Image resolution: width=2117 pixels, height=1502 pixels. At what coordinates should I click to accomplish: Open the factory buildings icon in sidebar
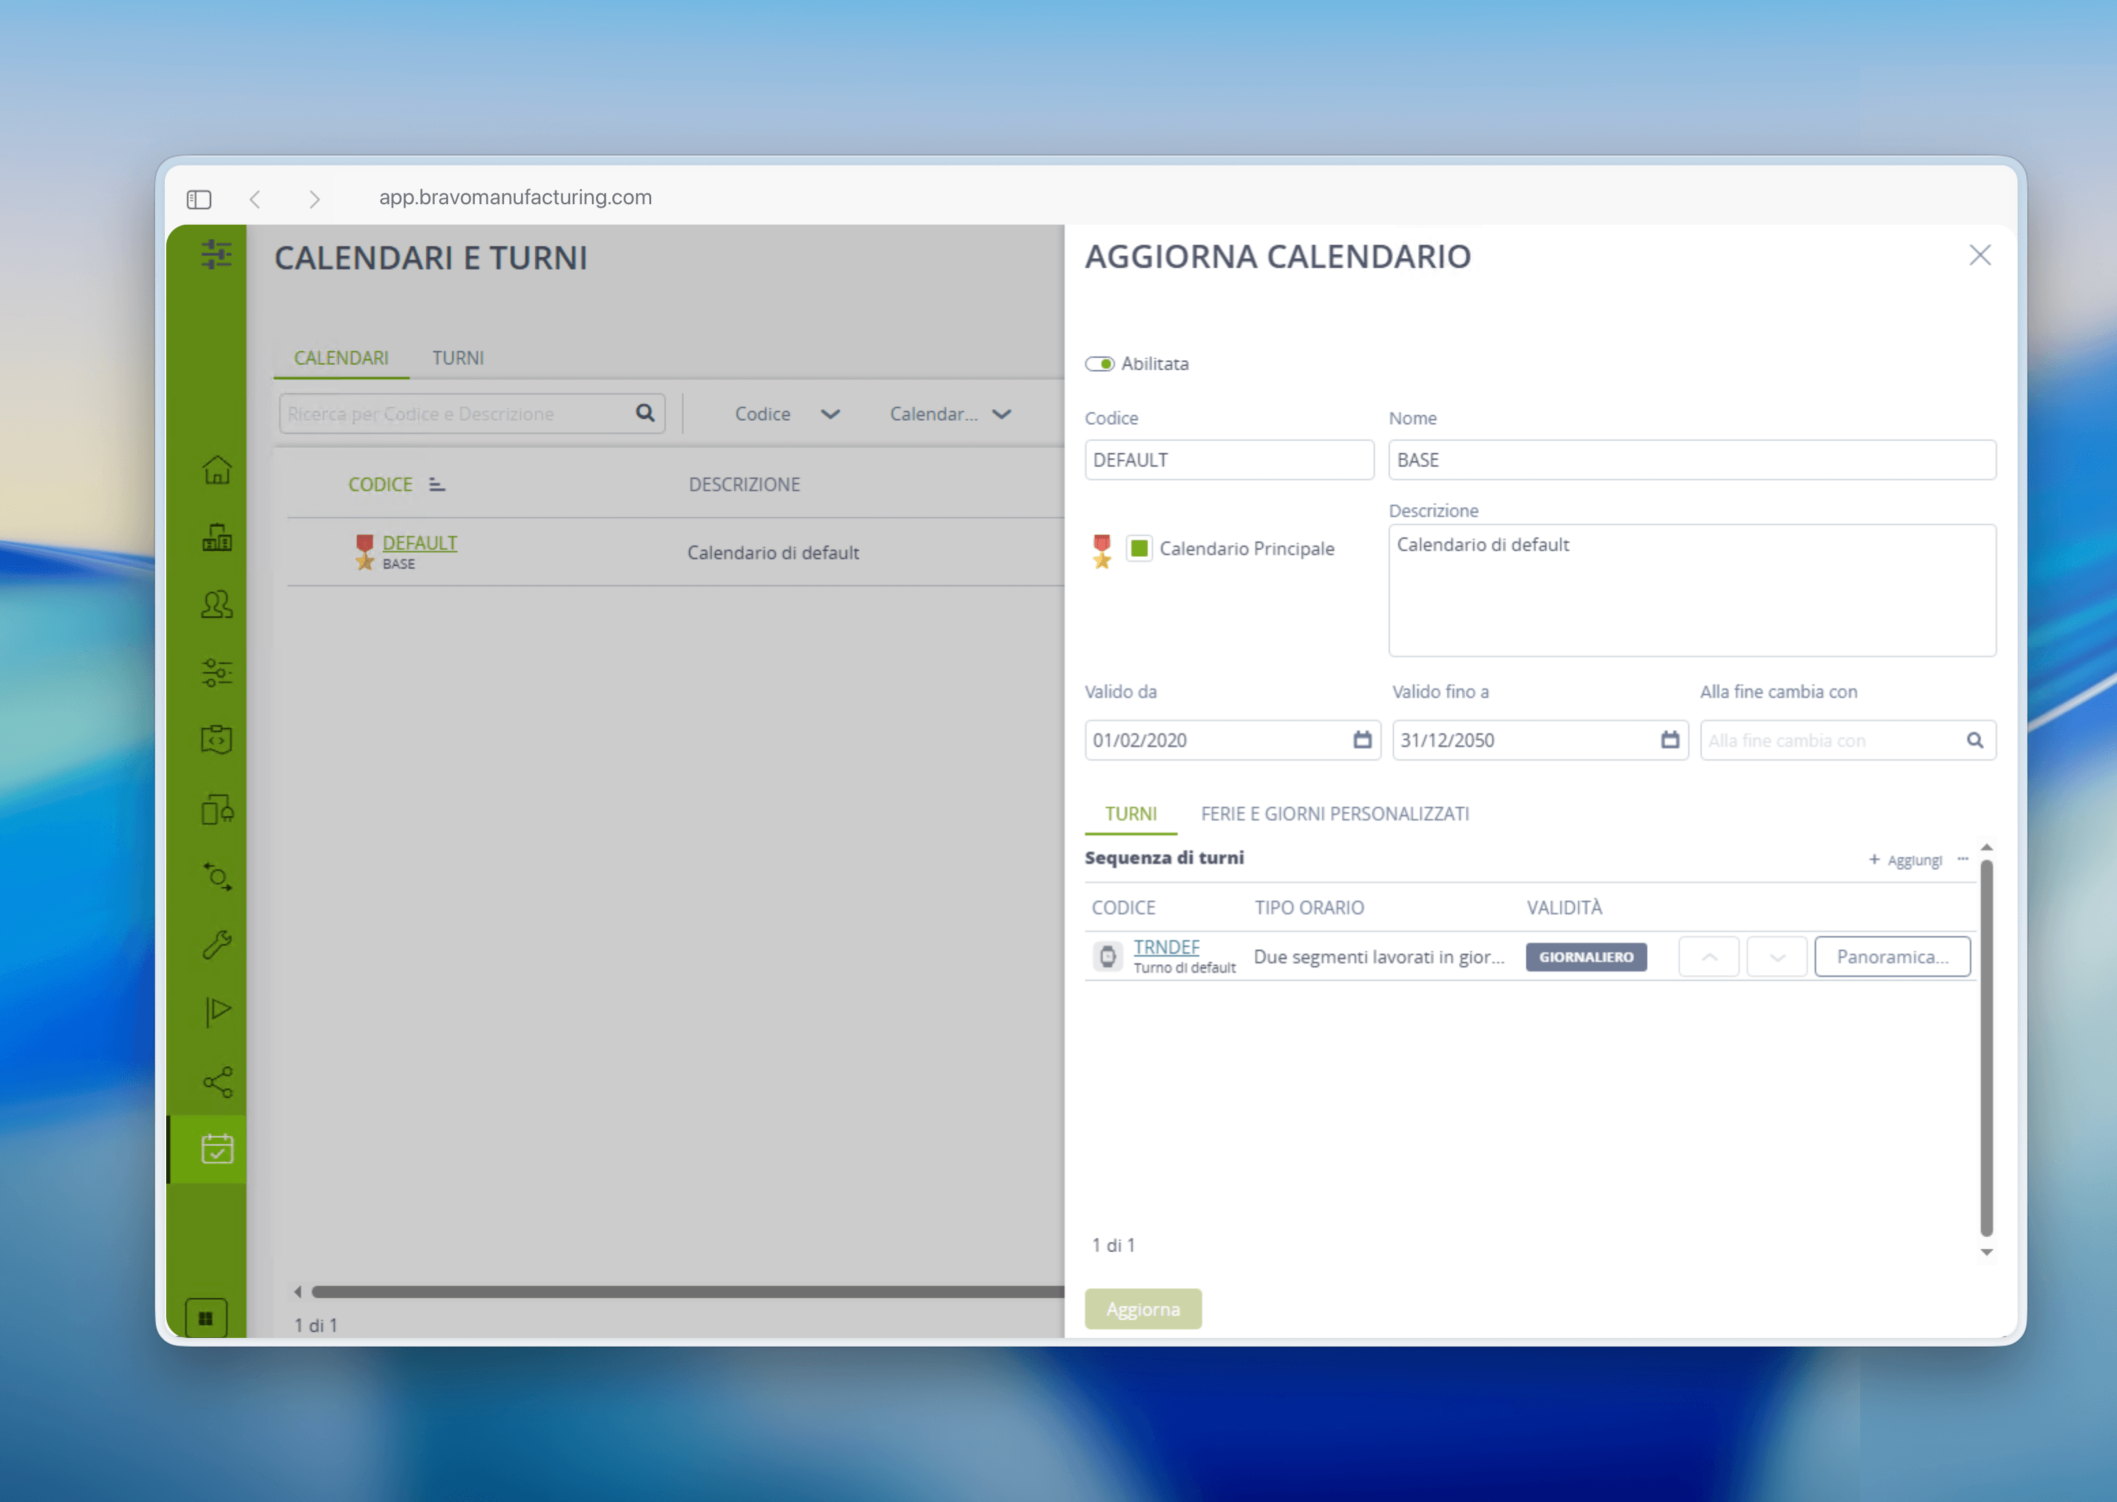click(x=217, y=537)
